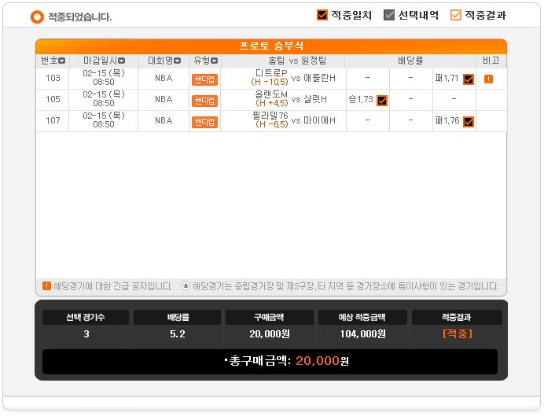Uncheck the 패 1.76 selection in row 107
The image size is (544, 416).
pyautogui.click(x=469, y=122)
